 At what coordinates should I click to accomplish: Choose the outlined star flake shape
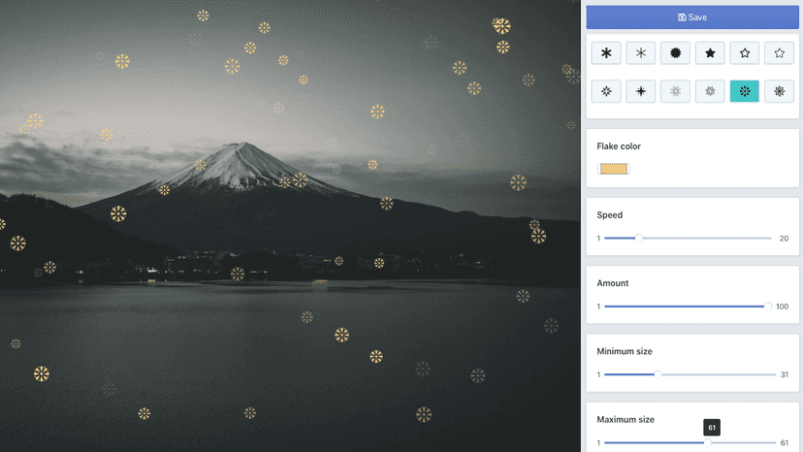[x=745, y=52]
